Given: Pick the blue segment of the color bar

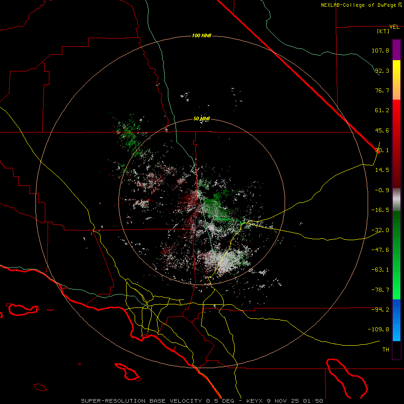Looking at the screenshot, I should 396,320.
